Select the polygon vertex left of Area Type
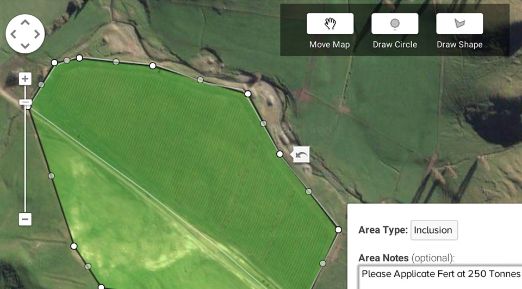The width and height of the screenshot is (522, 289). click(338, 230)
